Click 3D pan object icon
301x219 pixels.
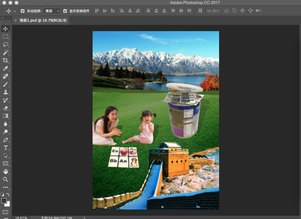click(242, 11)
